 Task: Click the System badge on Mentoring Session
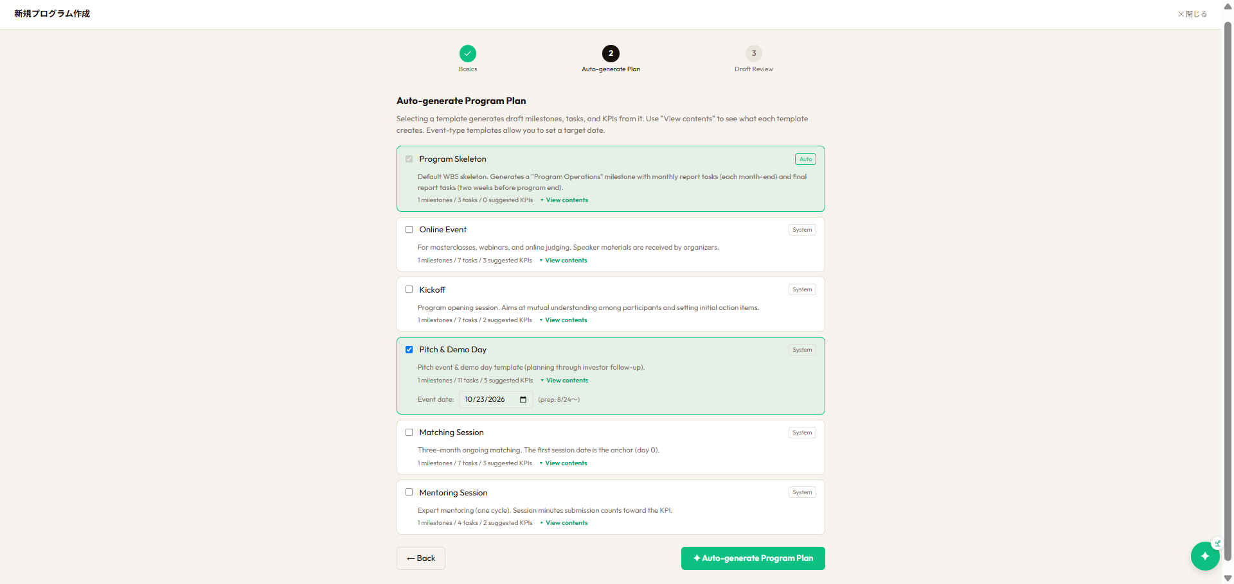tap(802, 492)
